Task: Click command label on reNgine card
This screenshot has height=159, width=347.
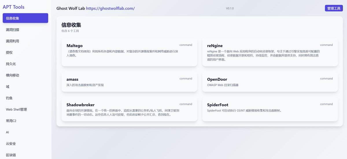Action: pyautogui.click(x=326, y=45)
